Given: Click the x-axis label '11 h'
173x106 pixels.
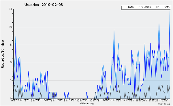Looking at the screenshot, I should [x=86, y=100].
